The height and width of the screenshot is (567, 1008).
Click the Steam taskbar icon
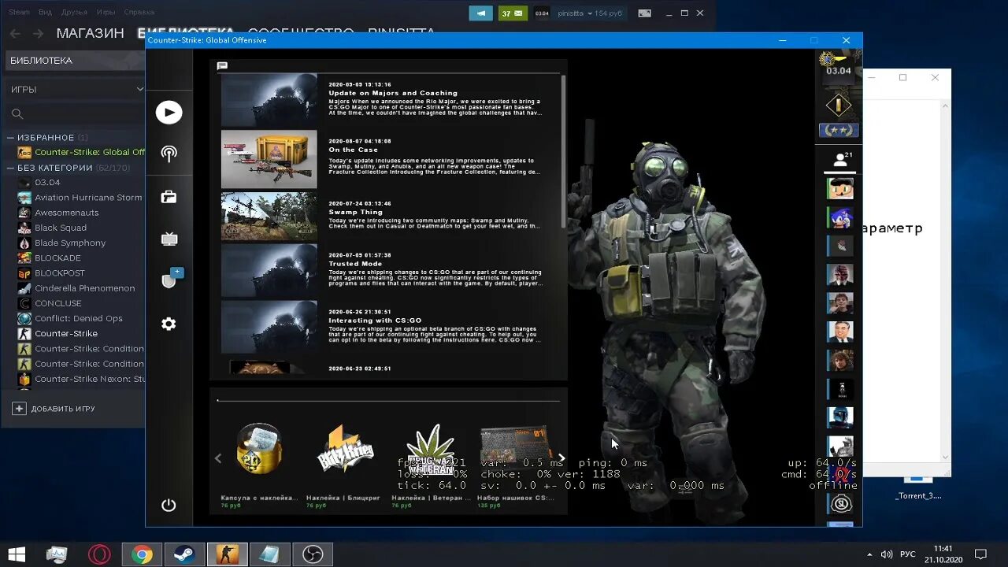[184, 554]
